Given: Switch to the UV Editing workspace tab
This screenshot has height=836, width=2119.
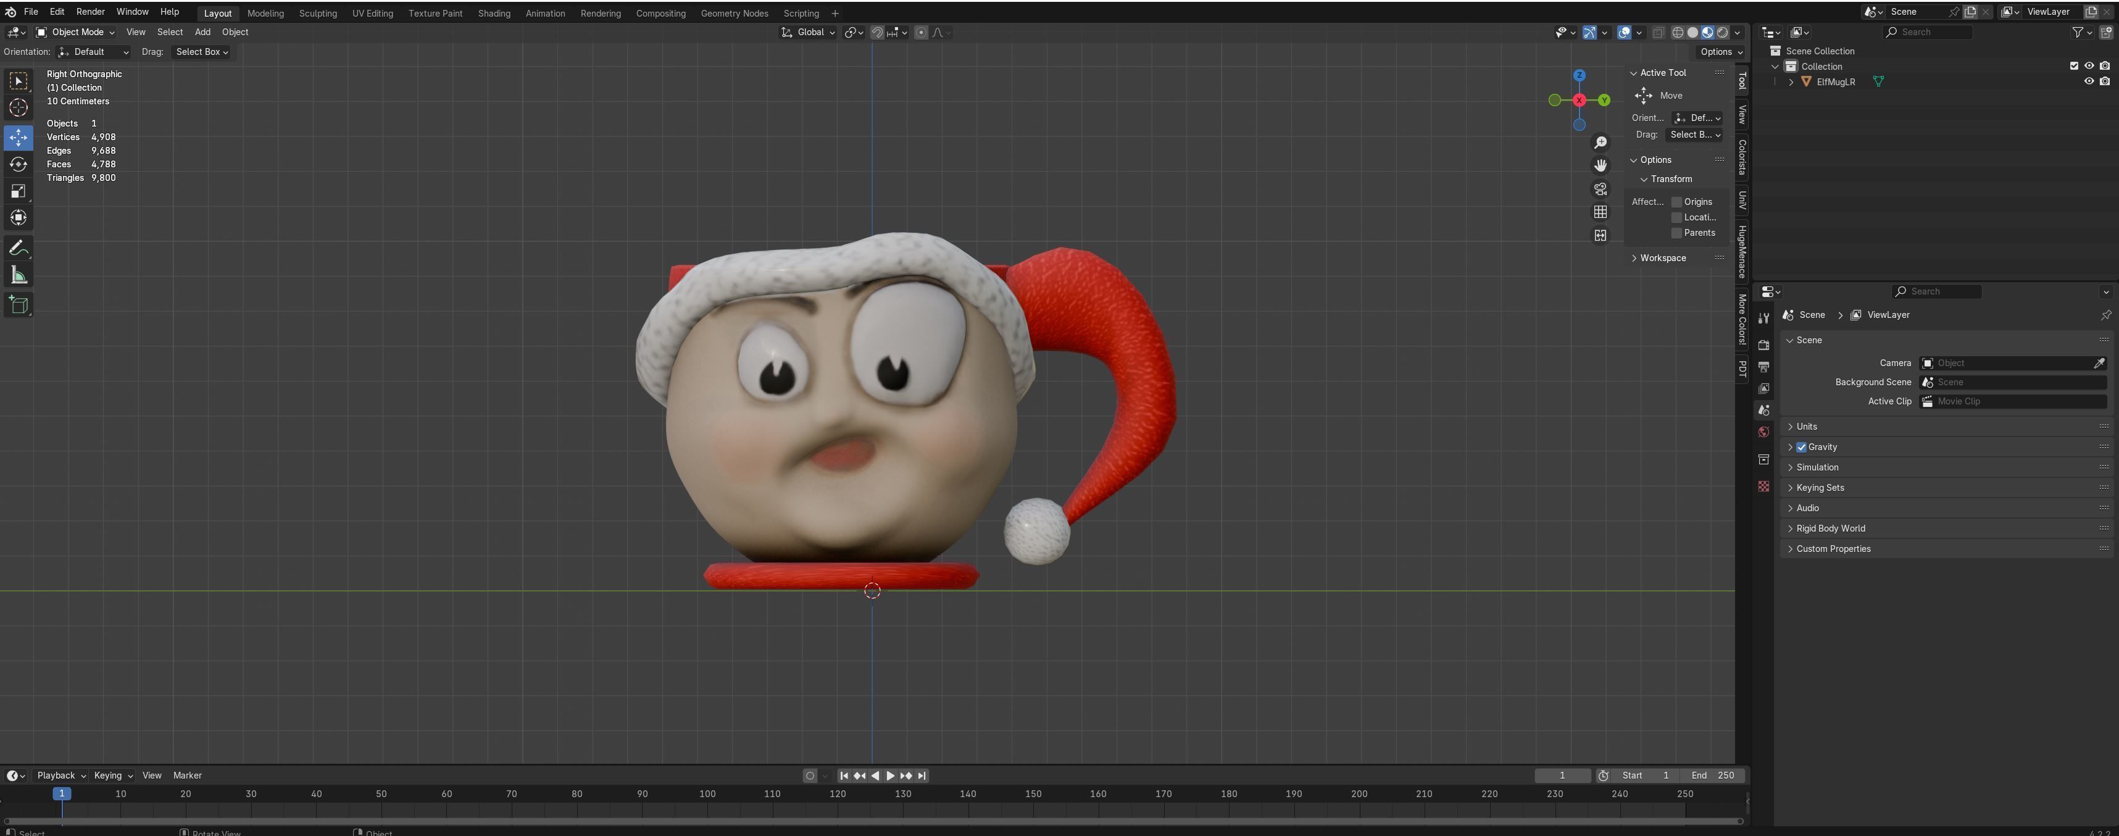Looking at the screenshot, I should tap(373, 13).
